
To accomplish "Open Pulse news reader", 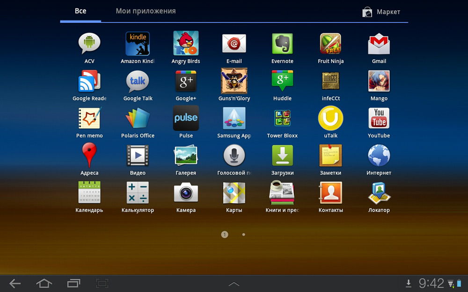I will coord(186,118).
